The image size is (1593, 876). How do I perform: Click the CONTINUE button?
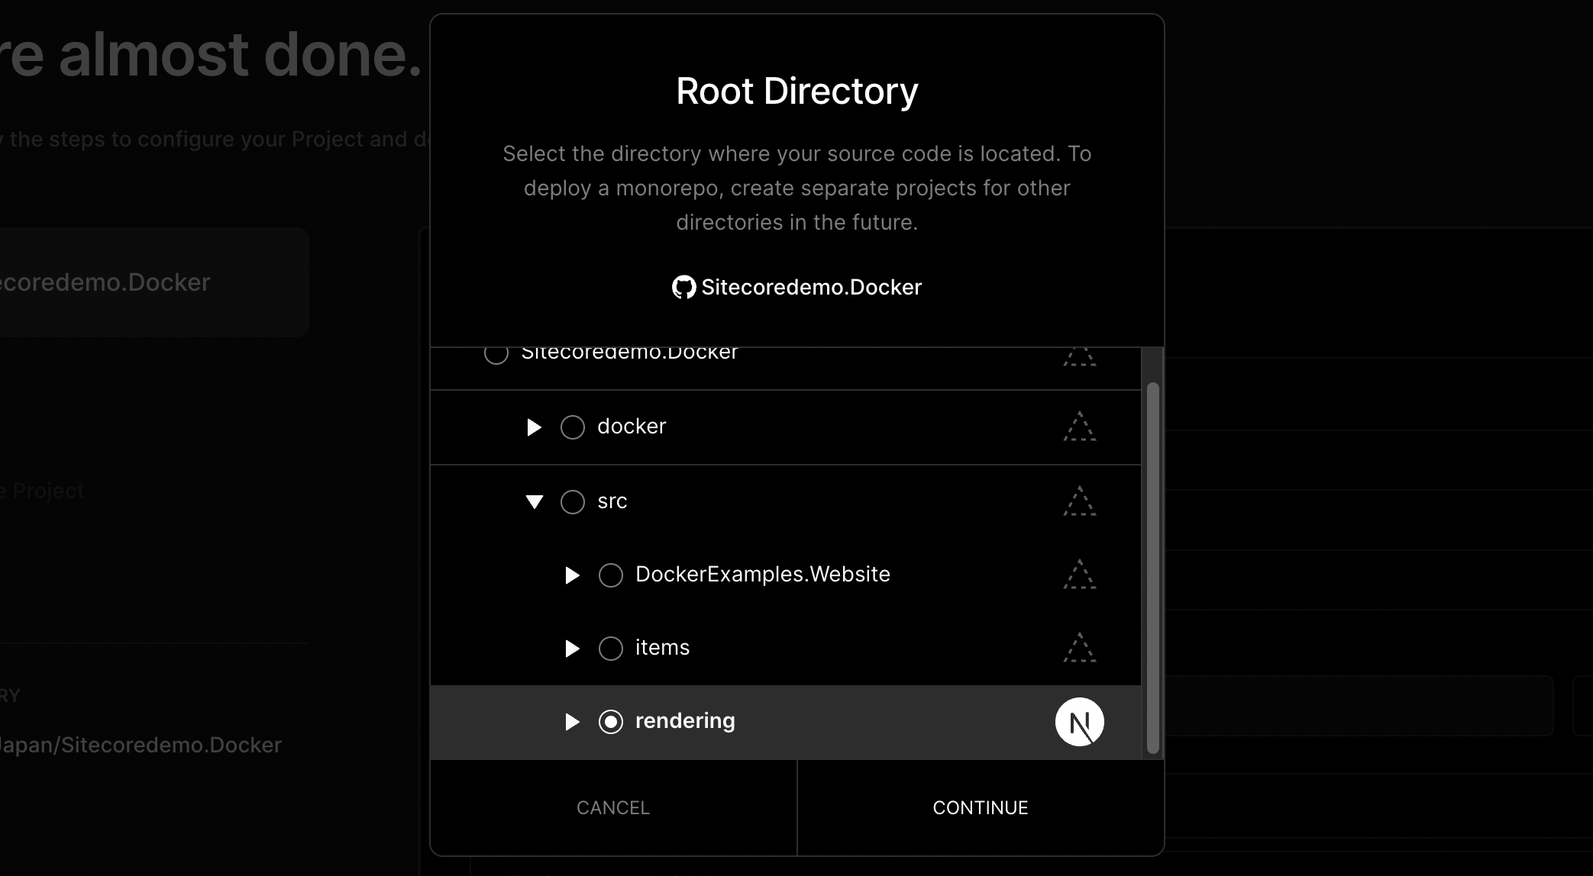click(981, 807)
